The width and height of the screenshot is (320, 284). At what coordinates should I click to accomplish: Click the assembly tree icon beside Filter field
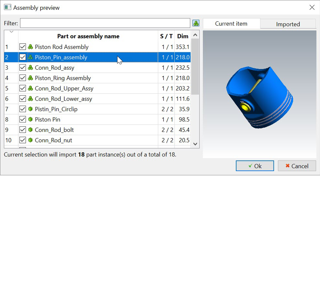coord(196,23)
